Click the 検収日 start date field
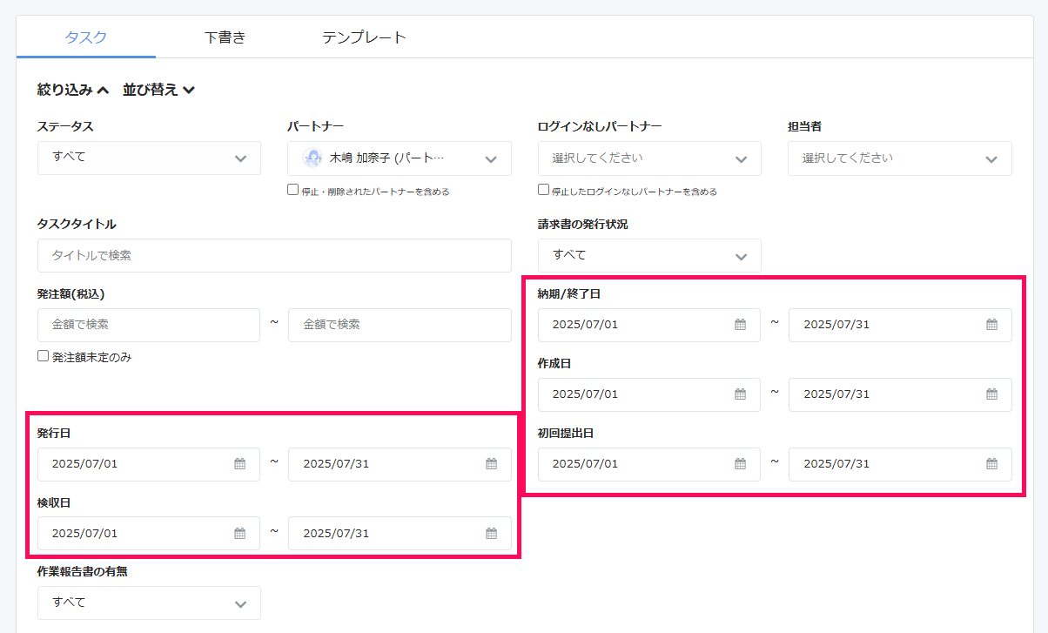 point(149,534)
